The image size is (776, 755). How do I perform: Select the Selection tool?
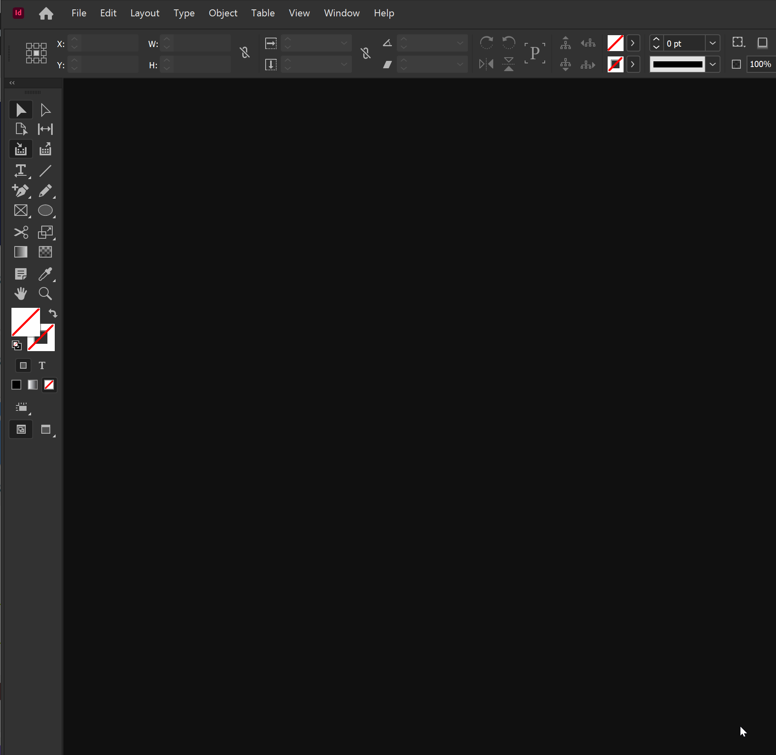[x=21, y=110]
